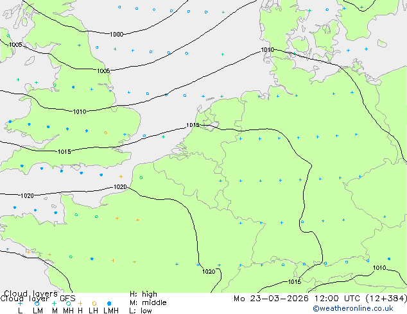407x314 pixels.
Task: Click the filled blue LMH legend symbol
Action: click(x=109, y=303)
